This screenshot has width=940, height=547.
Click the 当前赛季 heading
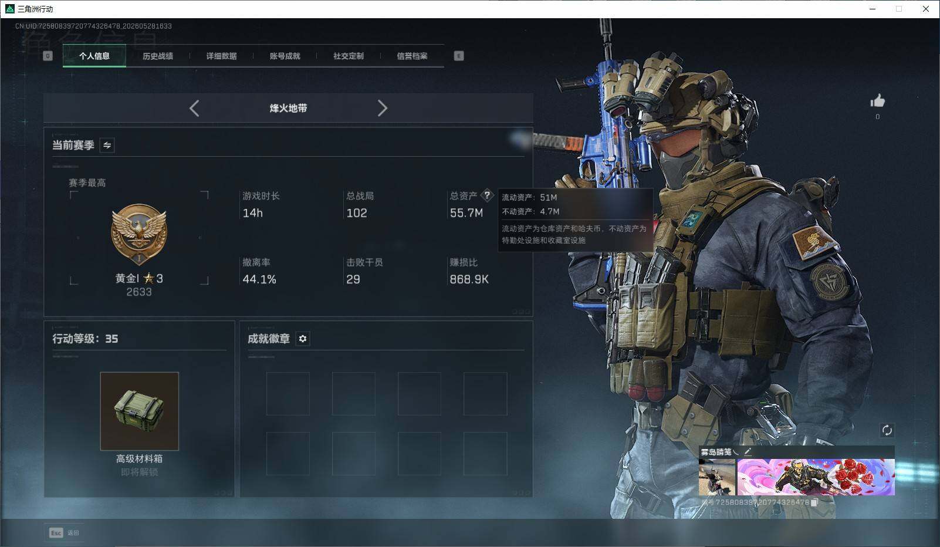73,145
